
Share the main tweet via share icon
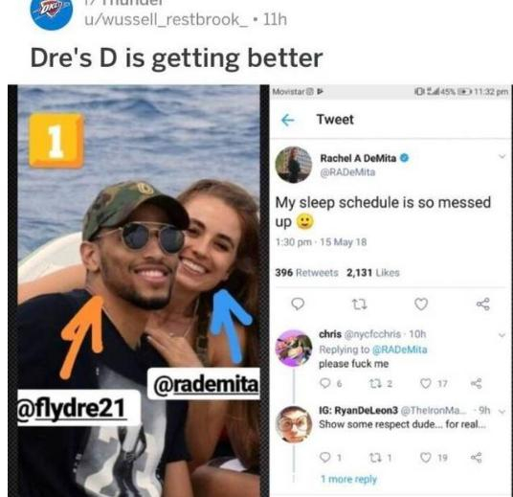(x=483, y=305)
